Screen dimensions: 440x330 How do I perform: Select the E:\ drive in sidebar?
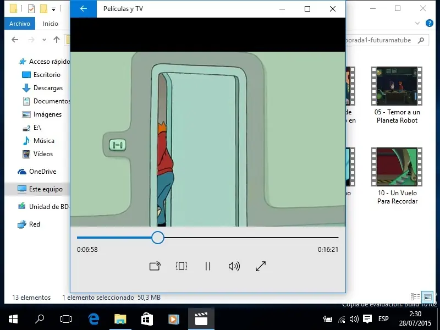(32, 128)
